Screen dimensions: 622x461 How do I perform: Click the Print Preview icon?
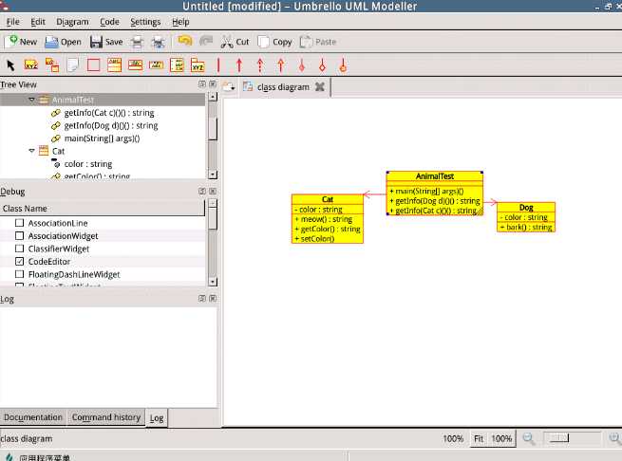point(159,42)
